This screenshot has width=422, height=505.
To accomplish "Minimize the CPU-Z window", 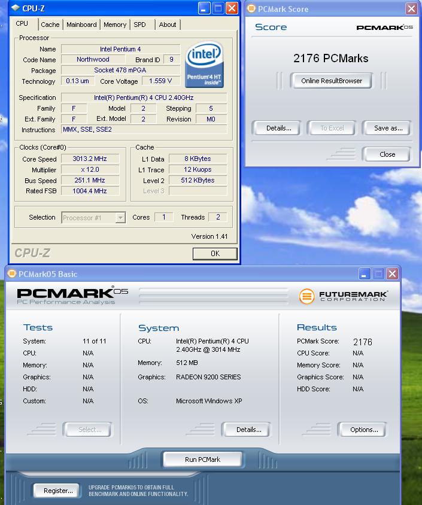I will pos(204,8).
